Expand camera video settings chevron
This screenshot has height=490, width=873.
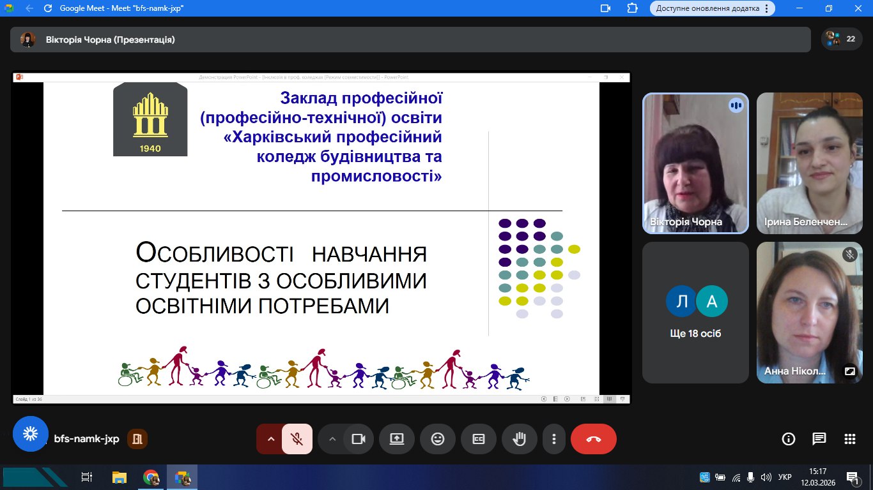332,439
